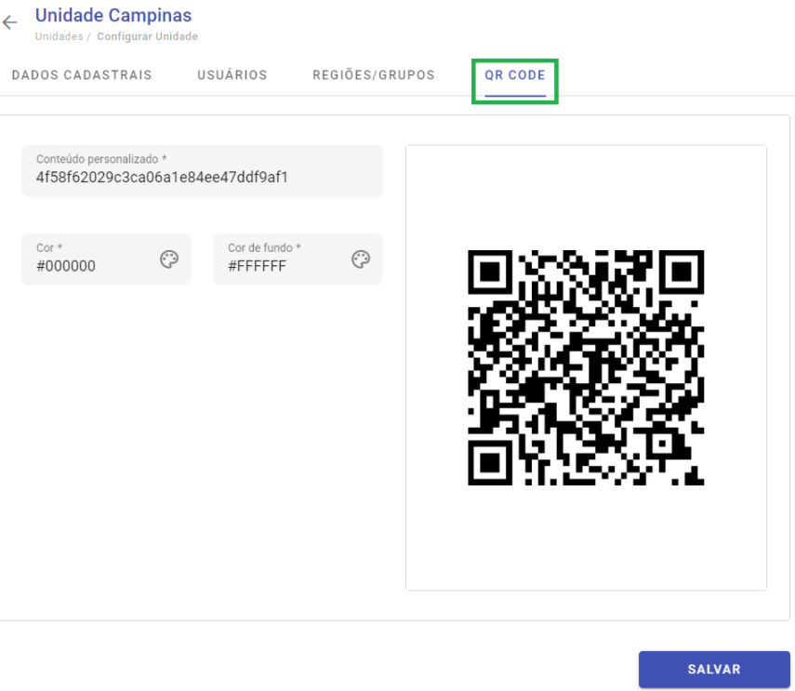Click the Unidade Campinas page title
This screenshot has height=691, width=795.
[113, 15]
